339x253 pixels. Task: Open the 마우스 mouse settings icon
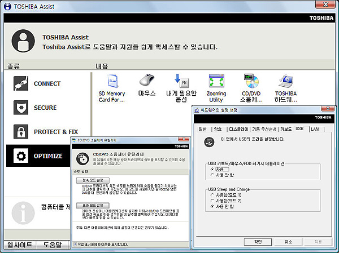click(147, 80)
